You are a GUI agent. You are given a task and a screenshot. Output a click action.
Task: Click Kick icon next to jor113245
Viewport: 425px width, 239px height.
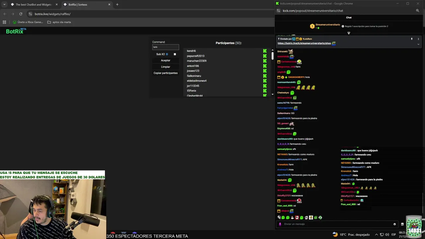pos(265,86)
